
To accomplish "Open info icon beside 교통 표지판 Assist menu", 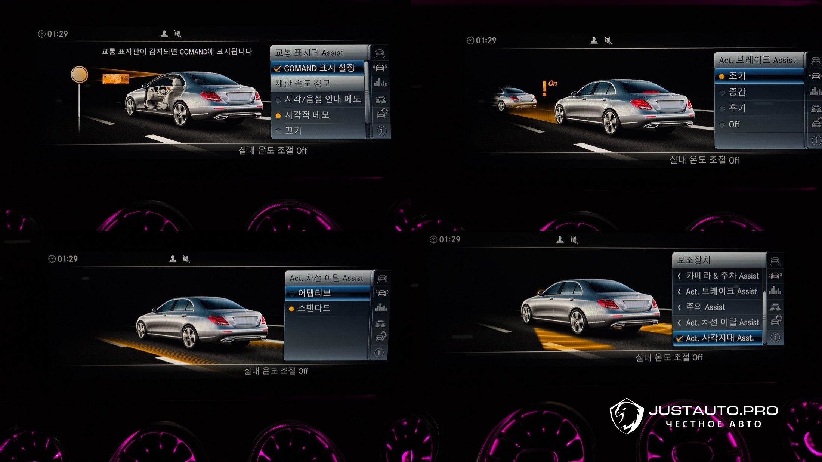I will (381, 131).
